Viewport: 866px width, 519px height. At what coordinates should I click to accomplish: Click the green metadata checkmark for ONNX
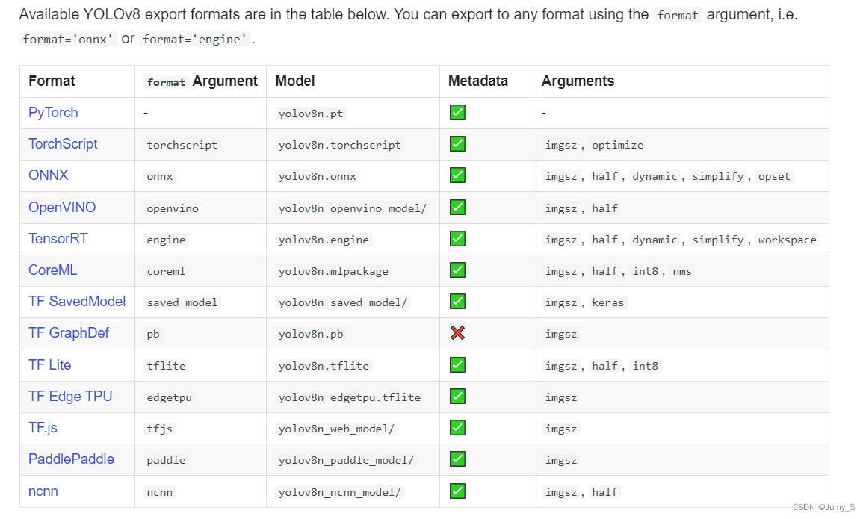pyautogui.click(x=457, y=175)
